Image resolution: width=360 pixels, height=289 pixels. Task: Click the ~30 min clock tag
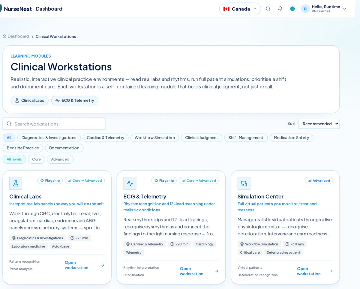click(295, 244)
